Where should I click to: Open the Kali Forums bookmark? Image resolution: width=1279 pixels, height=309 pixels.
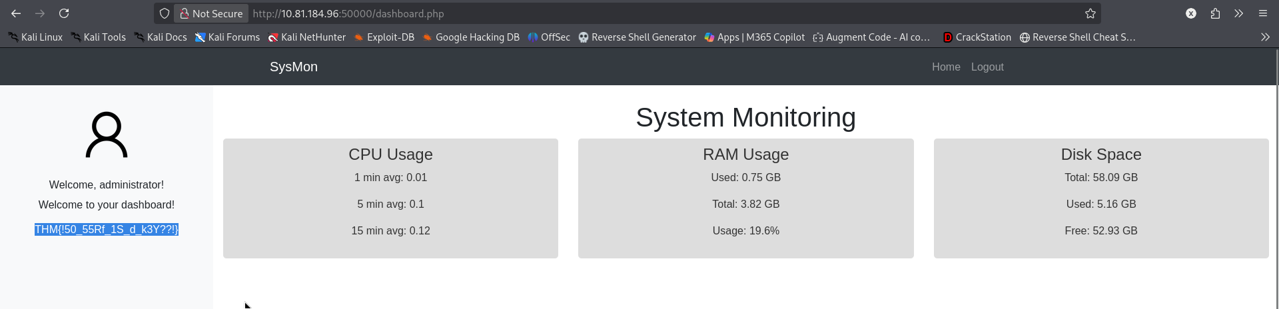click(x=227, y=37)
